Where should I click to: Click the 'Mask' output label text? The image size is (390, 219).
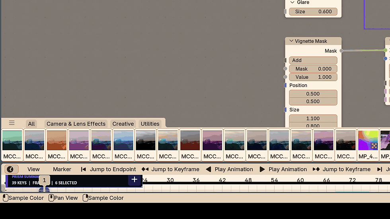pos(331,51)
